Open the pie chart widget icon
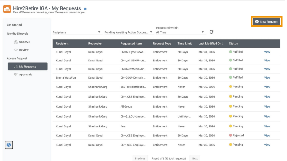The image size is (287, 161). [x=9, y=145]
